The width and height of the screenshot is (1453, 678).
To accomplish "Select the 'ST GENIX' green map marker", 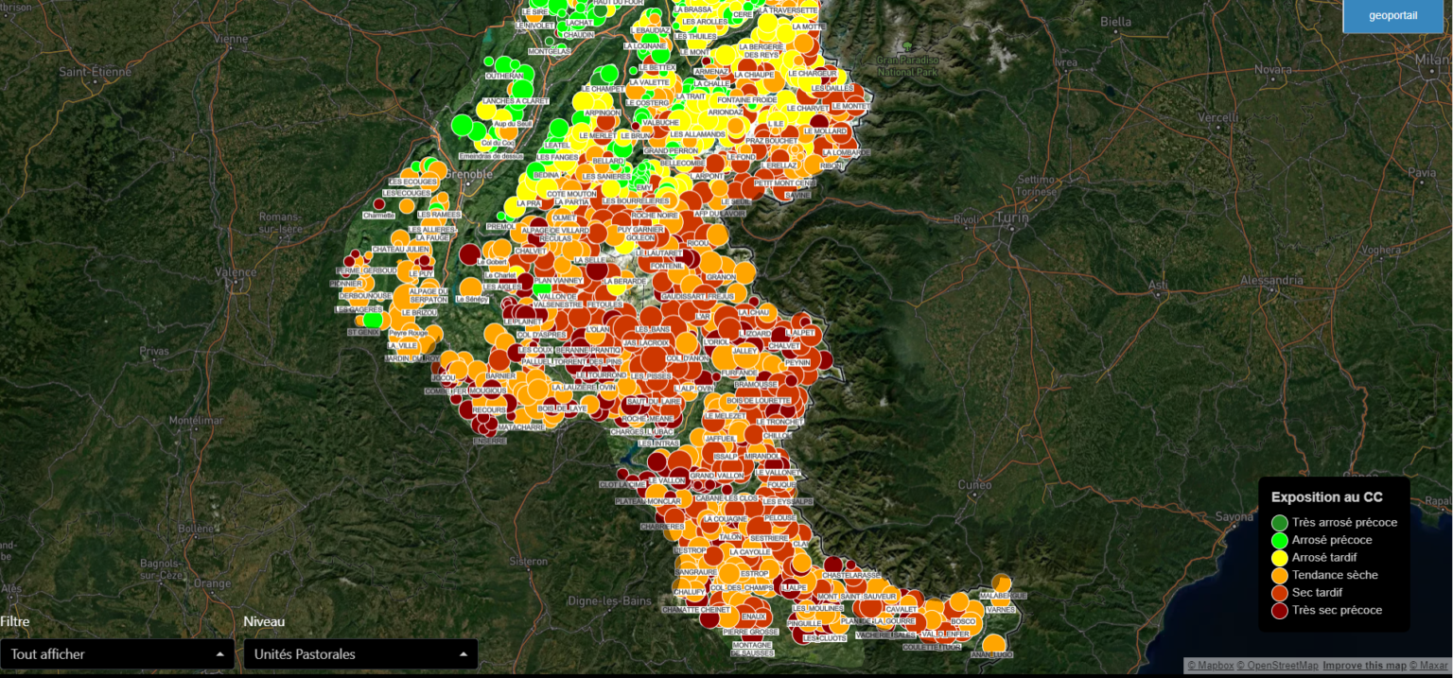I will click(373, 321).
